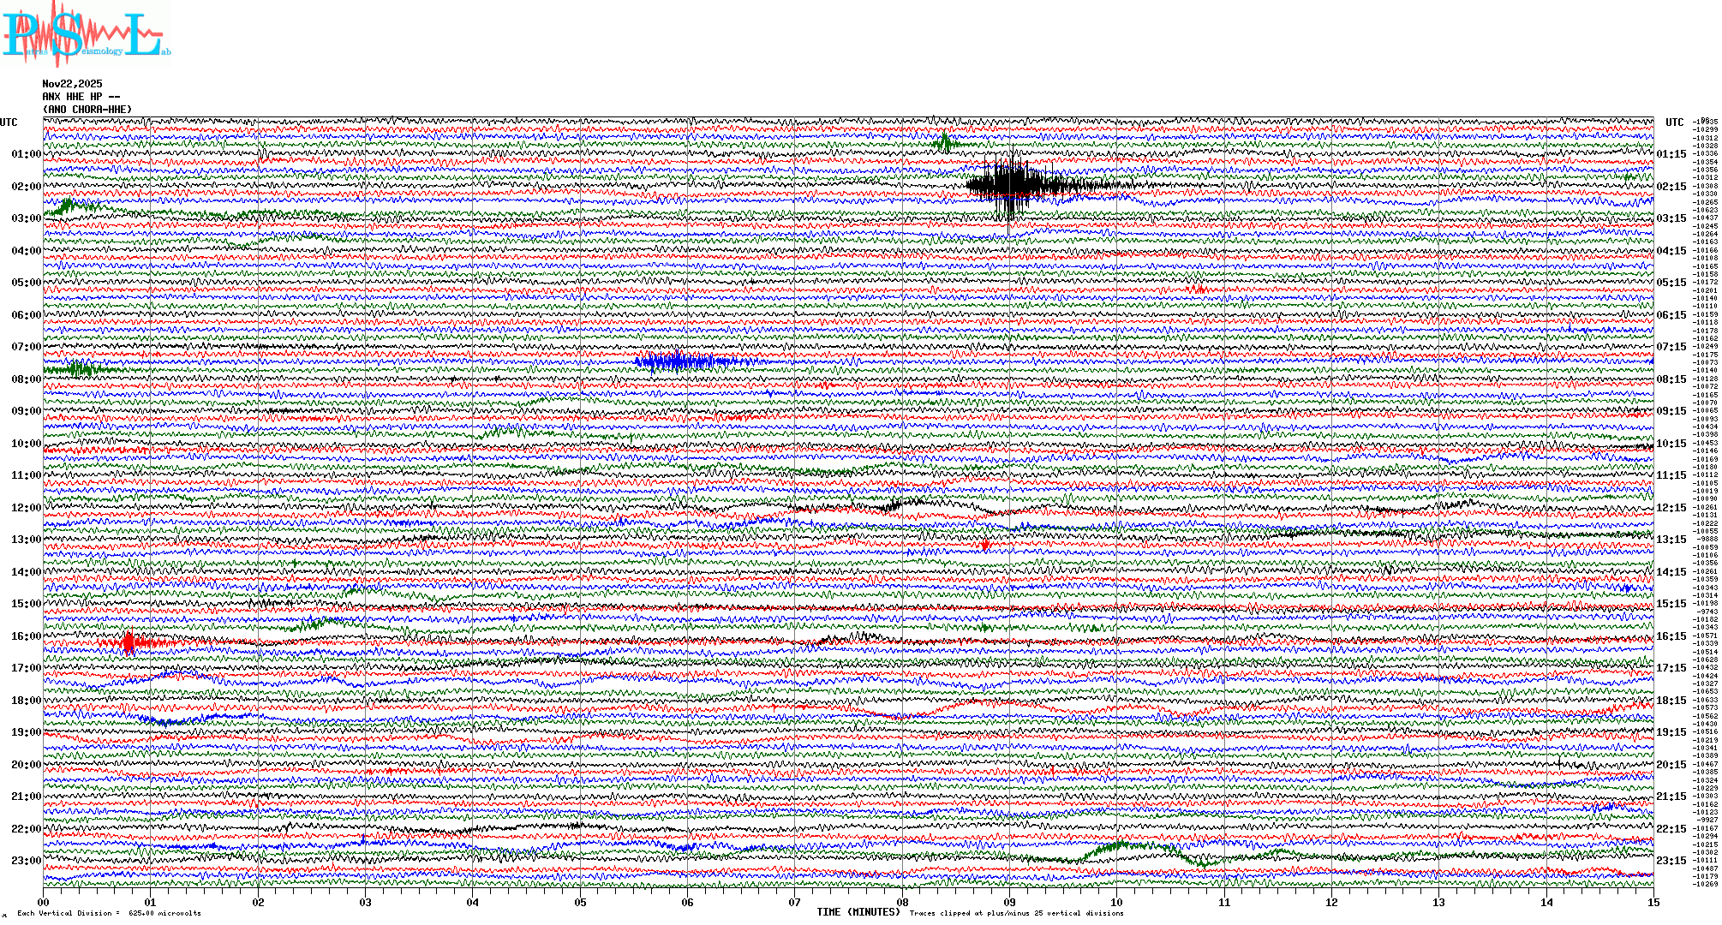Image resolution: width=1722 pixels, height=925 pixels.
Task: Click the 02:00 hour label on left axis
Action: tap(26, 187)
